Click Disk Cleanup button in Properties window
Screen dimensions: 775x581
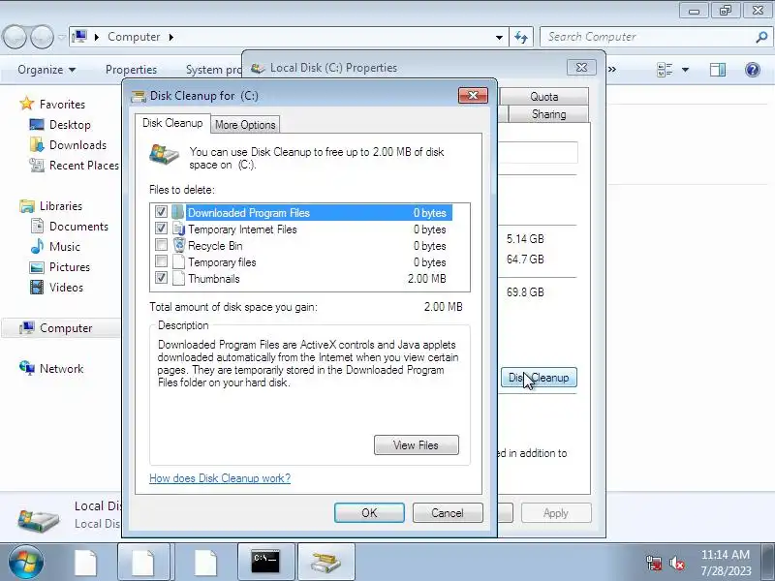coord(539,378)
